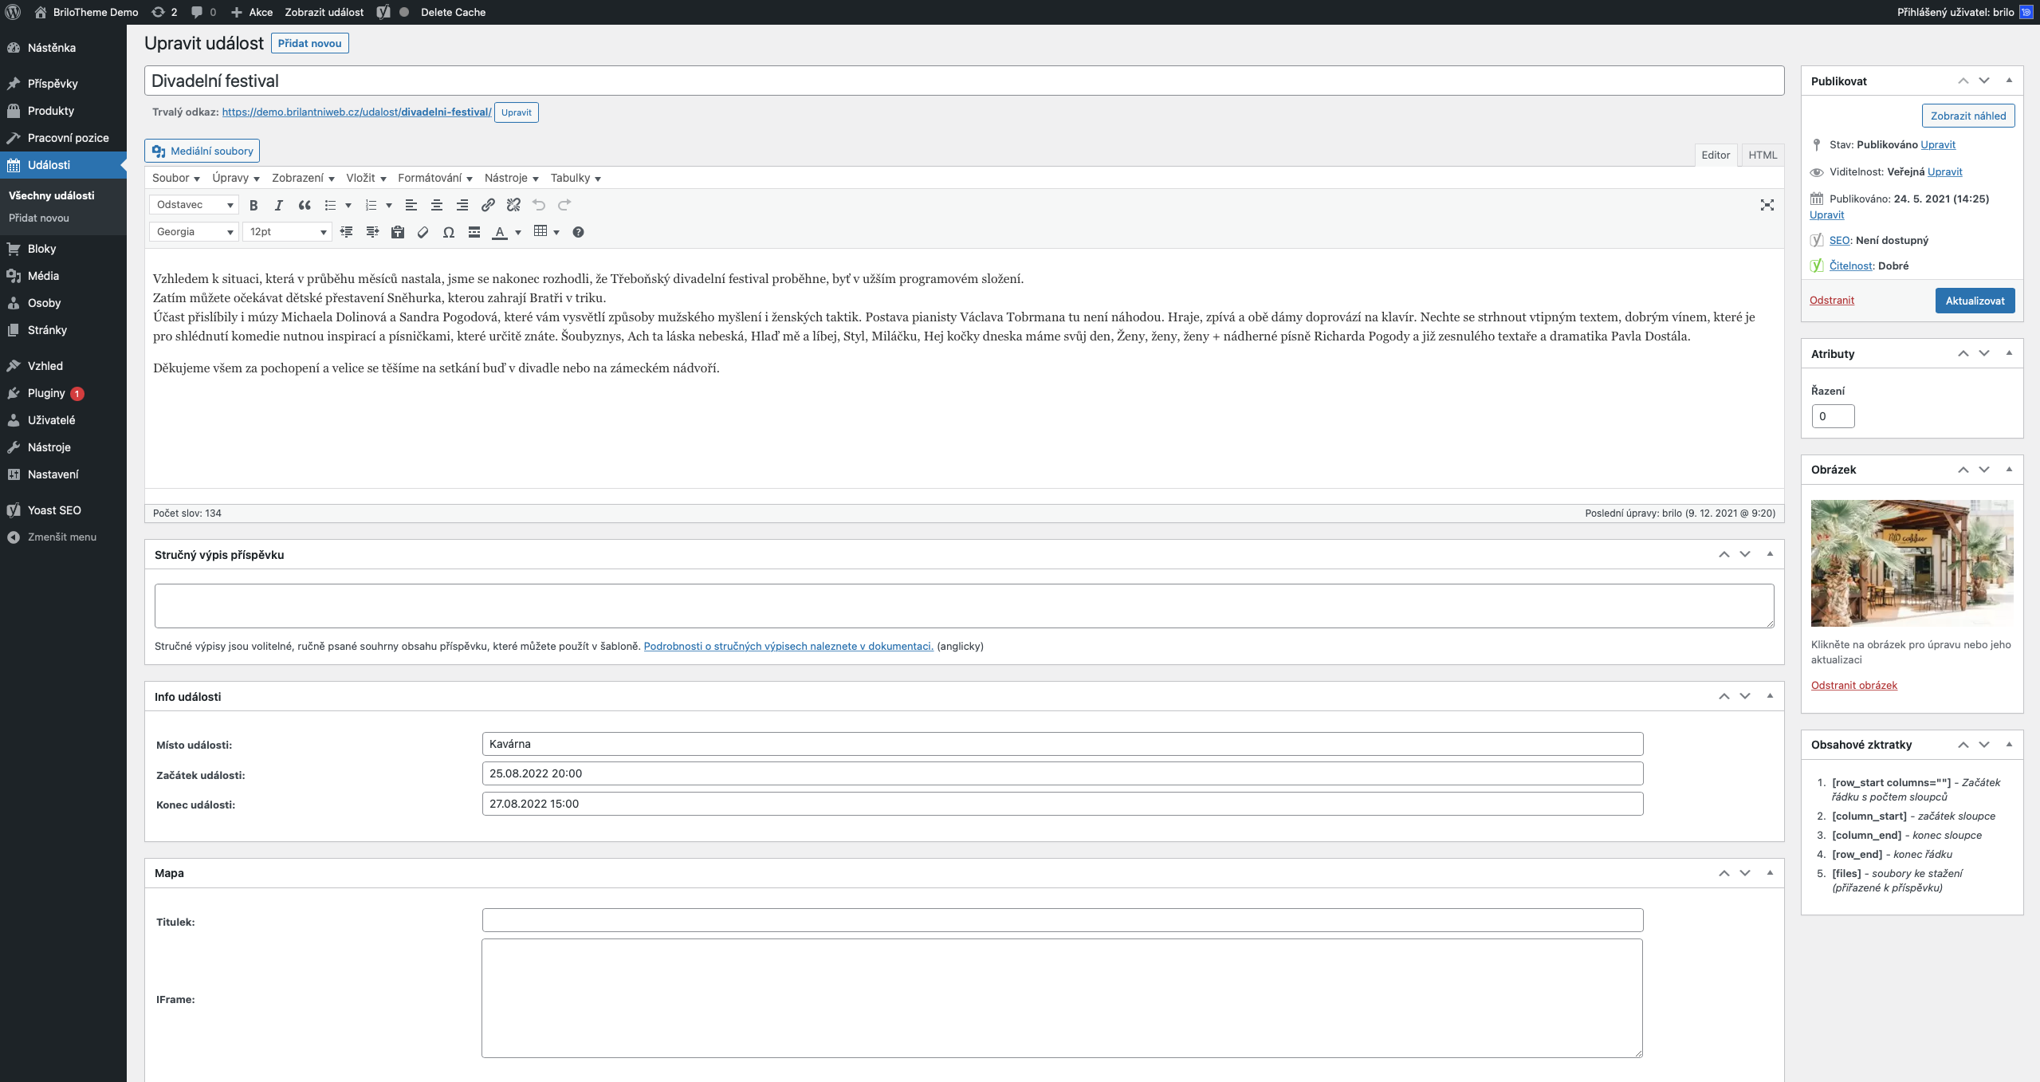Screen dimensions: 2040x1082
Task: Open keyboard shortcuts help icon
Action: click(x=578, y=232)
